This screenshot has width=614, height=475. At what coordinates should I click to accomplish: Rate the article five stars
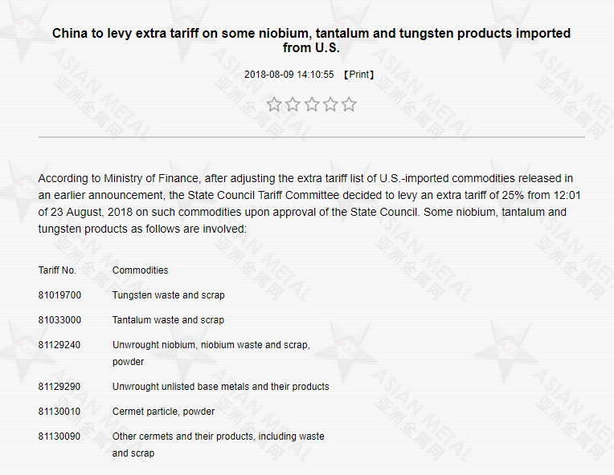[349, 104]
